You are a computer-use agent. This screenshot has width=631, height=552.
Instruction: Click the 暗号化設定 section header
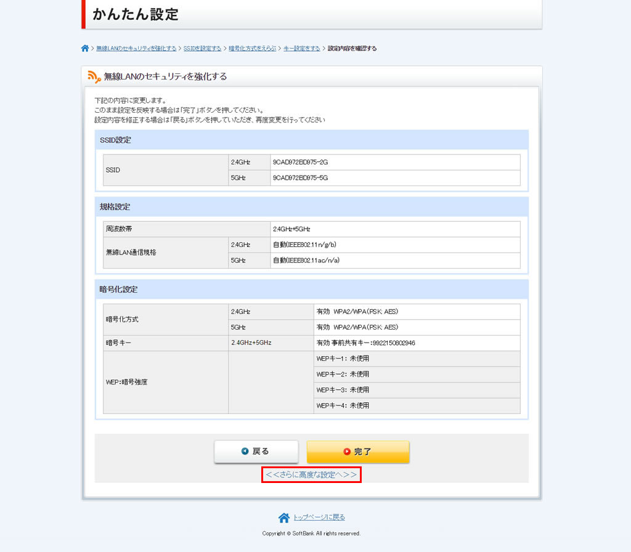[x=118, y=290]
